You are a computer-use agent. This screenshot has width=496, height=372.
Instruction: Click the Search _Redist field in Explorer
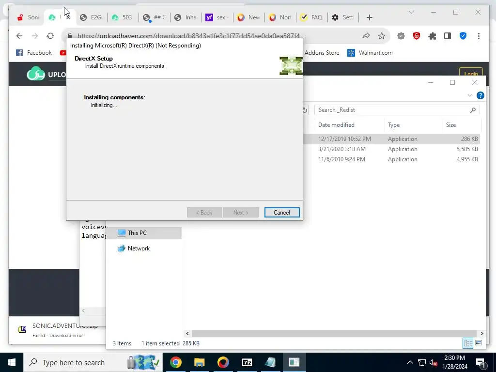click(392, 110)
